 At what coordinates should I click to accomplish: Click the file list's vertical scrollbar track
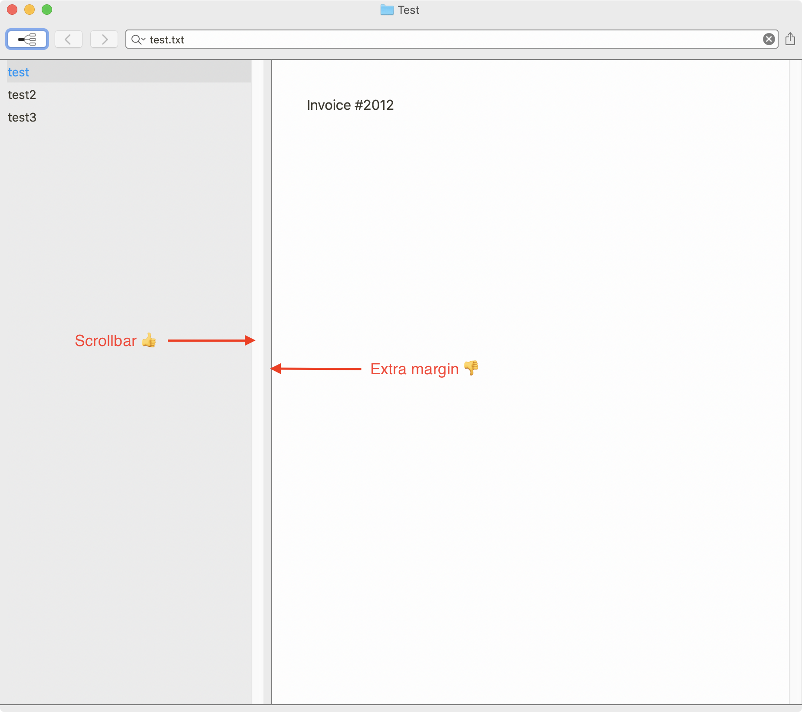pos(257,347)
